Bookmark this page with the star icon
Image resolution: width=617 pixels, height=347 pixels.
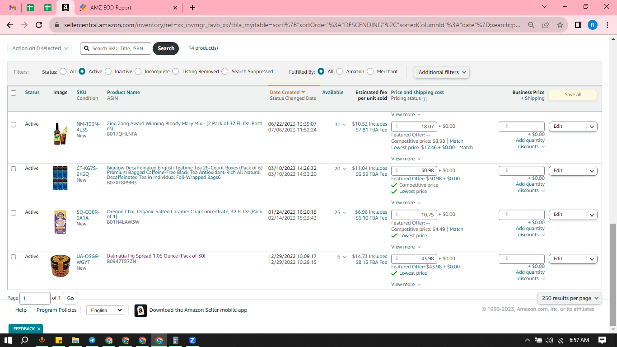[x=560, y=25]
